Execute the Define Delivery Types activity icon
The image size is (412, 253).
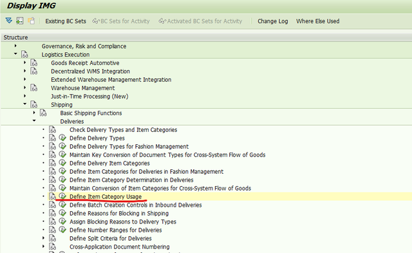point(62,138)
